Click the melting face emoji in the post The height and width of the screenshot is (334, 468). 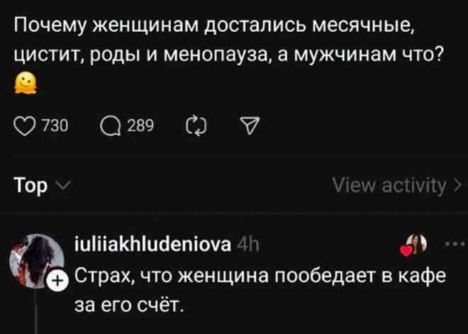coord(24,87)
